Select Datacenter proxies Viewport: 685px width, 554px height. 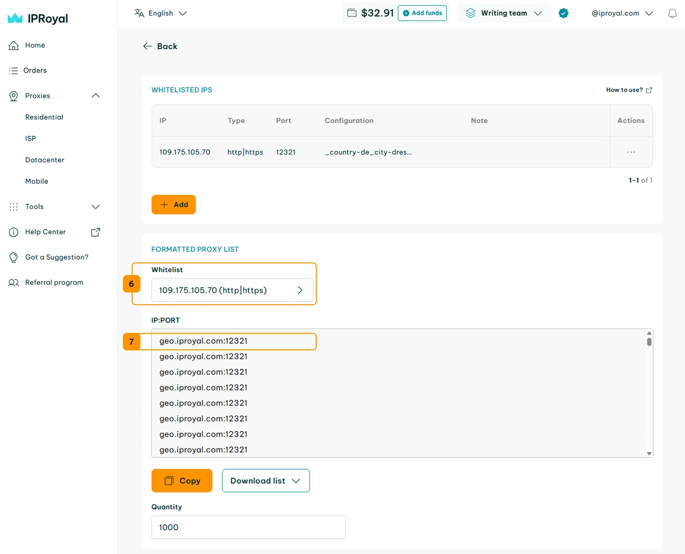pyautogui.click(x=45, y=160)
